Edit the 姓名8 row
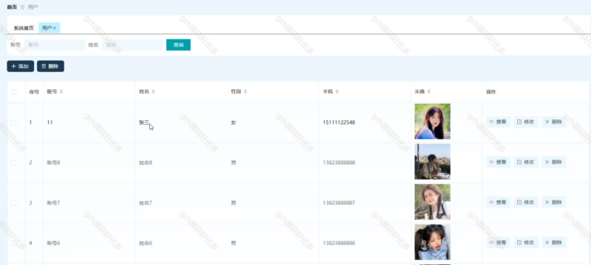The width and height of the screenshot is (591, 265). click(526, 162)
